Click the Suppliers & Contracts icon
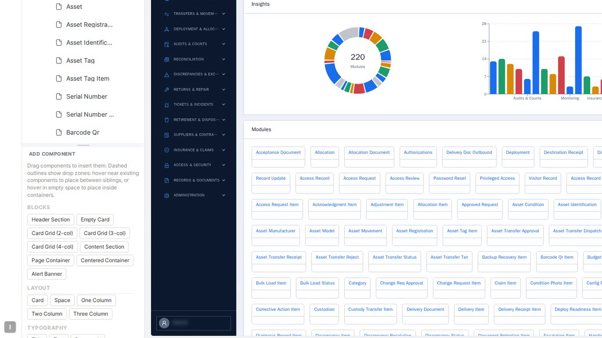 [166, 135]
